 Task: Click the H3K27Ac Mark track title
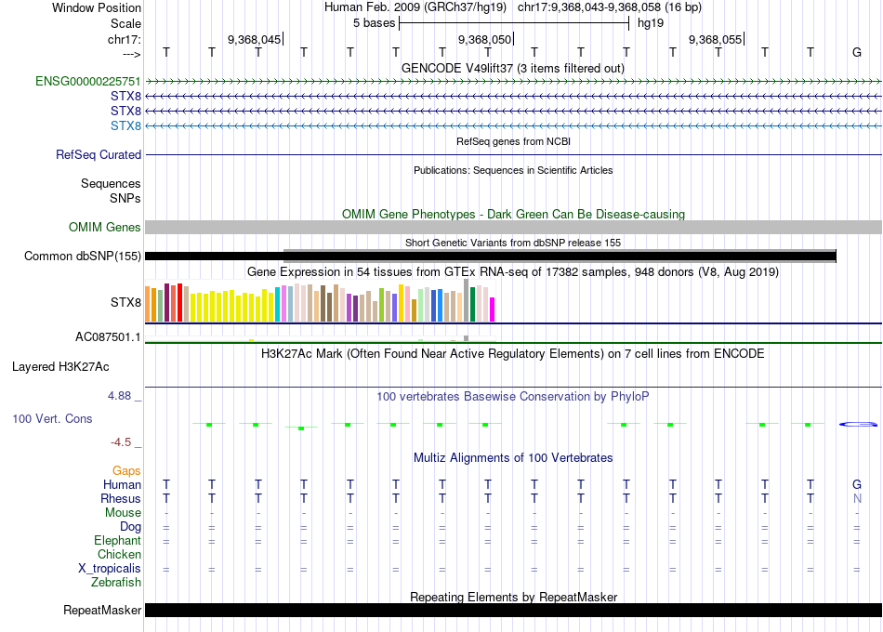click(x=513, y=354)
